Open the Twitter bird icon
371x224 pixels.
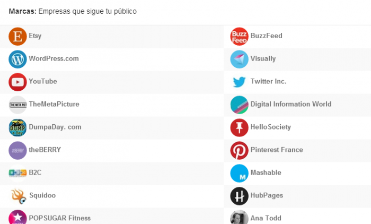click(x=239, y=82)
